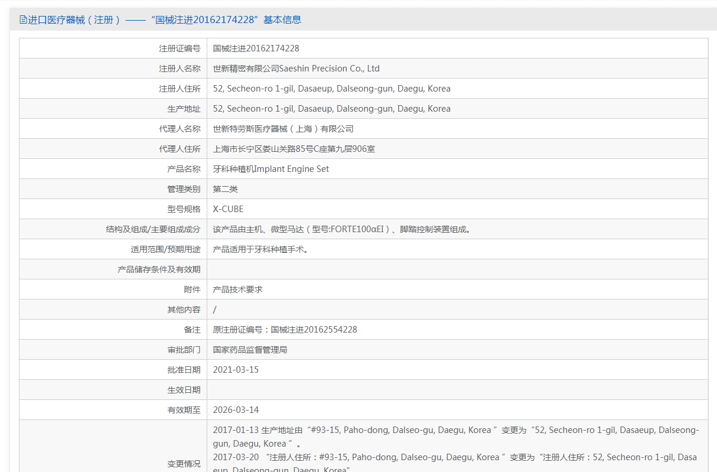Viewport: 717px width, 472px height.
Task: Click the 2017-03-20 注册人住所 change entry
Action: tap(455, 464)
